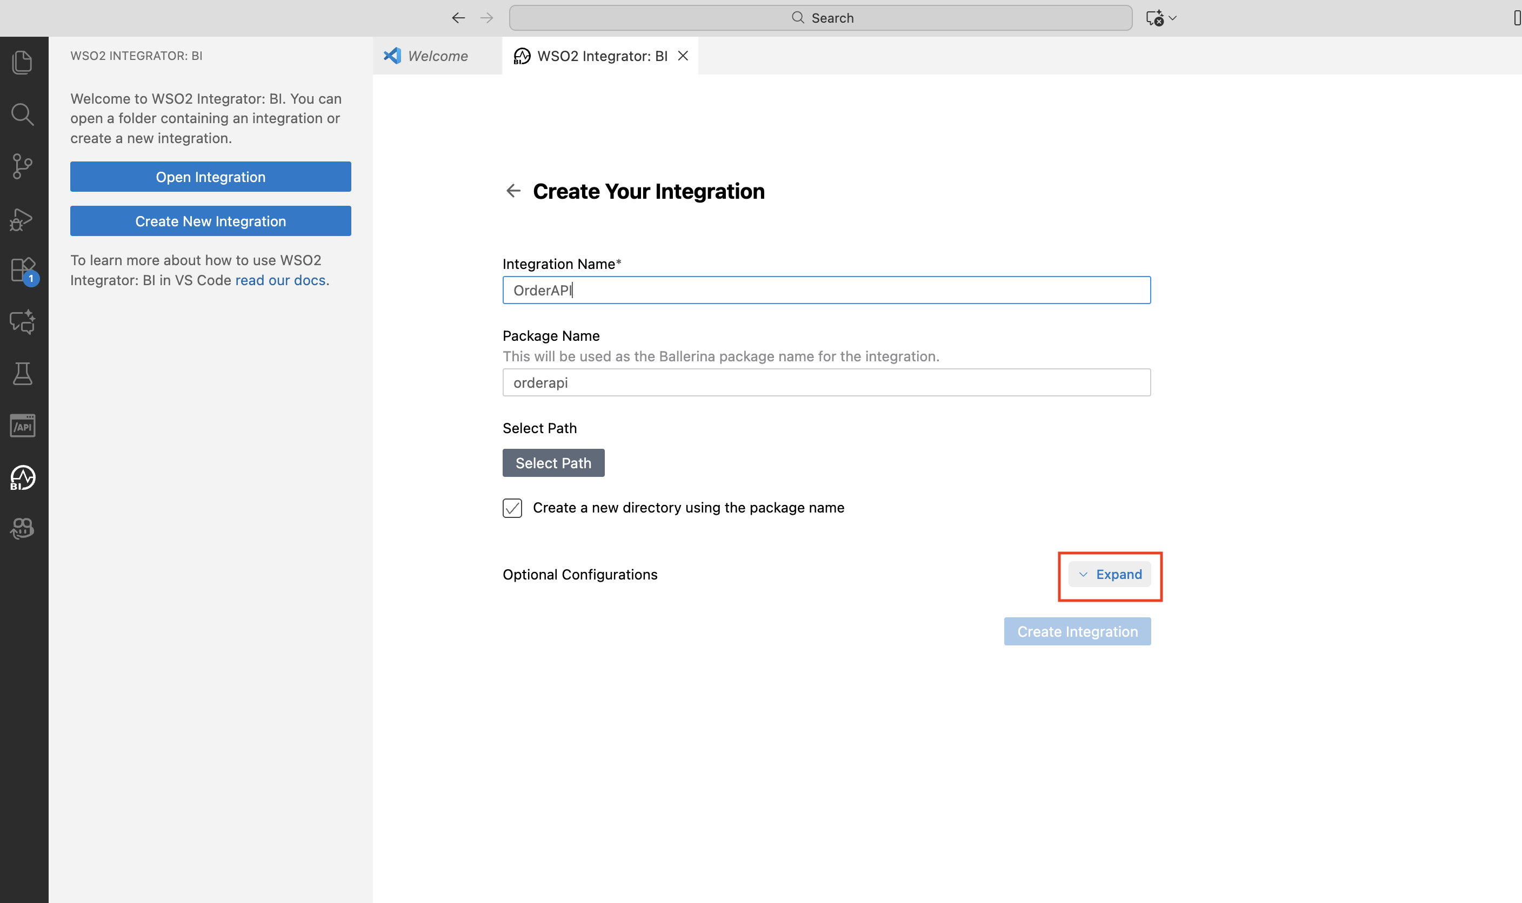
Task: Open the Source Control view
Action: click(23, 165)
